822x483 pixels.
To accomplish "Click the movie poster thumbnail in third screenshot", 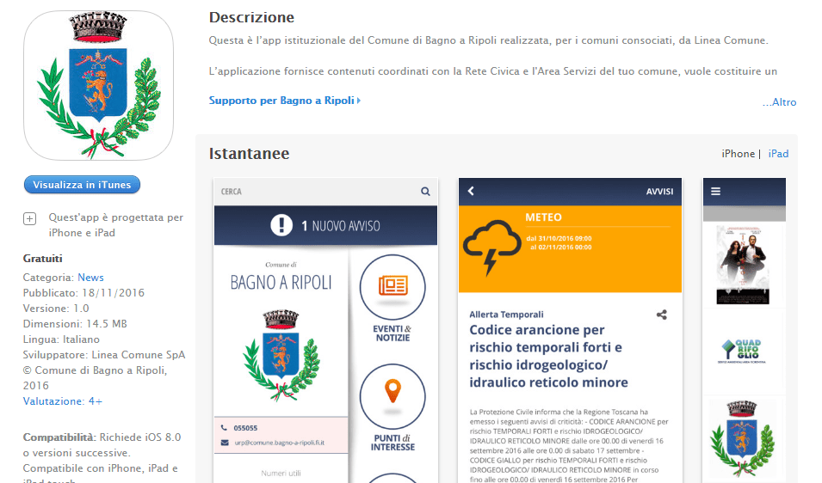I will coord(743,265).
